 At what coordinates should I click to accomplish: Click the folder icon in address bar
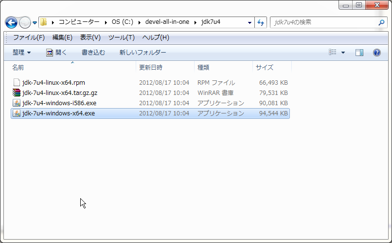[43, 22]
